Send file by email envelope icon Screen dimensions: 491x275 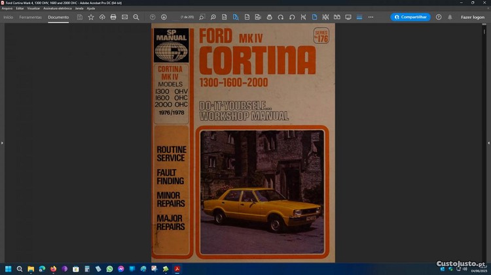coord(124,17)
